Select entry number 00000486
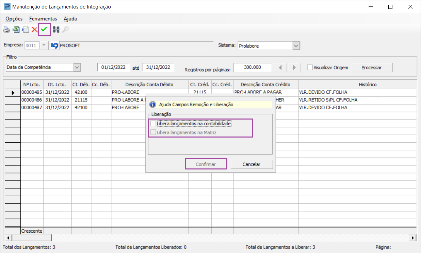421x253 pixels. click(x=32, y=100)
